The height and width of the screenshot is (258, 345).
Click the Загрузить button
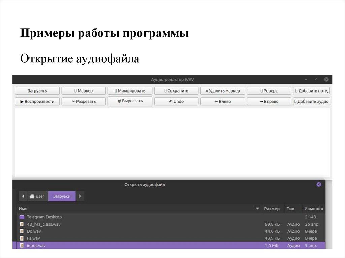(37, 91)
